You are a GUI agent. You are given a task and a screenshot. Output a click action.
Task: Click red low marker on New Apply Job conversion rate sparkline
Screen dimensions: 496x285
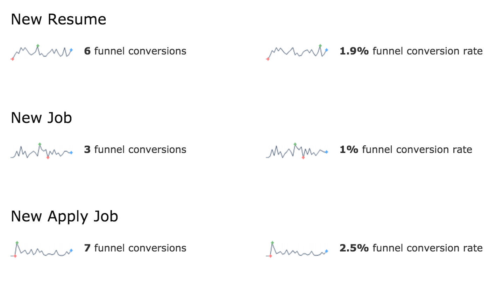[x=271, y=256]
